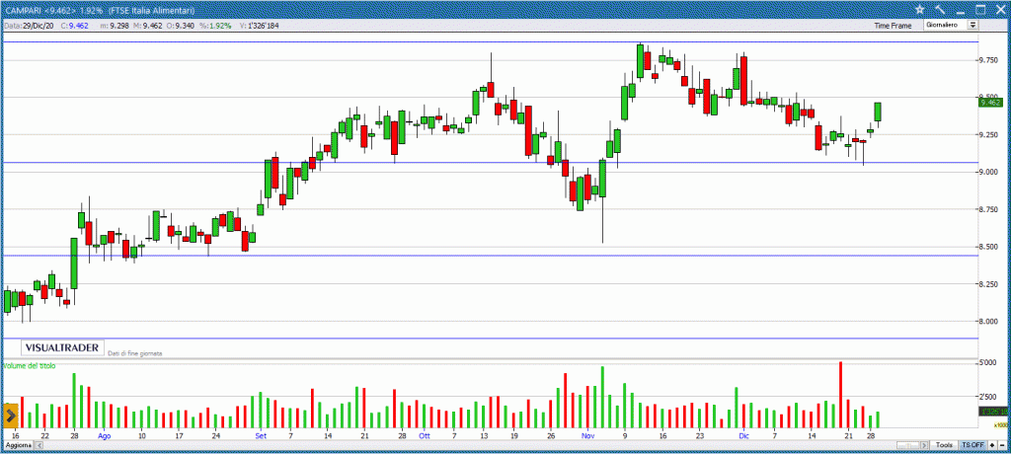Click the Ott month label on axis
The image size is (1011, 454).
click(x=425, y=436)
